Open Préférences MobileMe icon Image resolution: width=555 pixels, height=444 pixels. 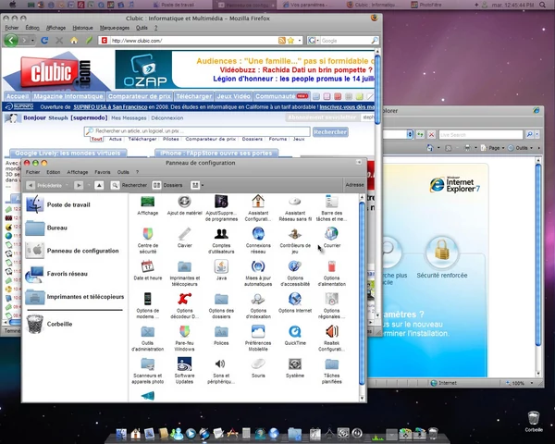[258, 332]
